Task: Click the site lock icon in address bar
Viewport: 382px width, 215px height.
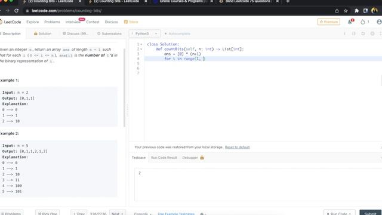Action: [x=27, y=11]
